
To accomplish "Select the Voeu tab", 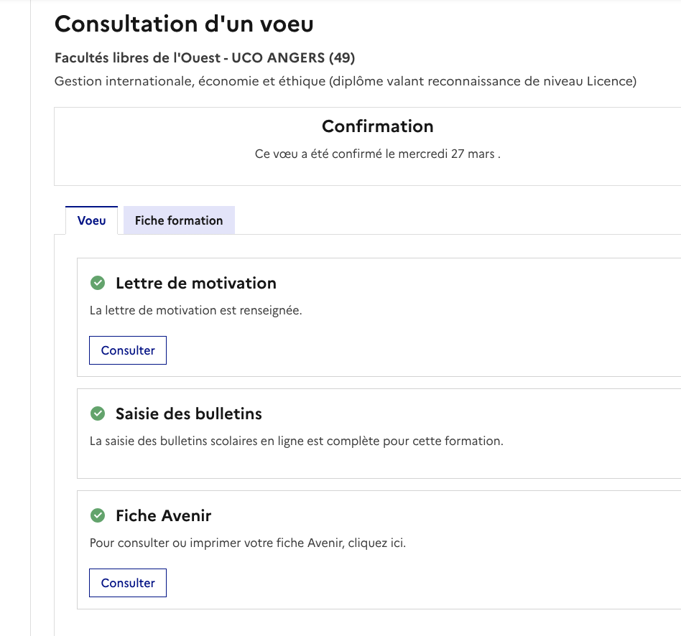I will pos(92,220).
